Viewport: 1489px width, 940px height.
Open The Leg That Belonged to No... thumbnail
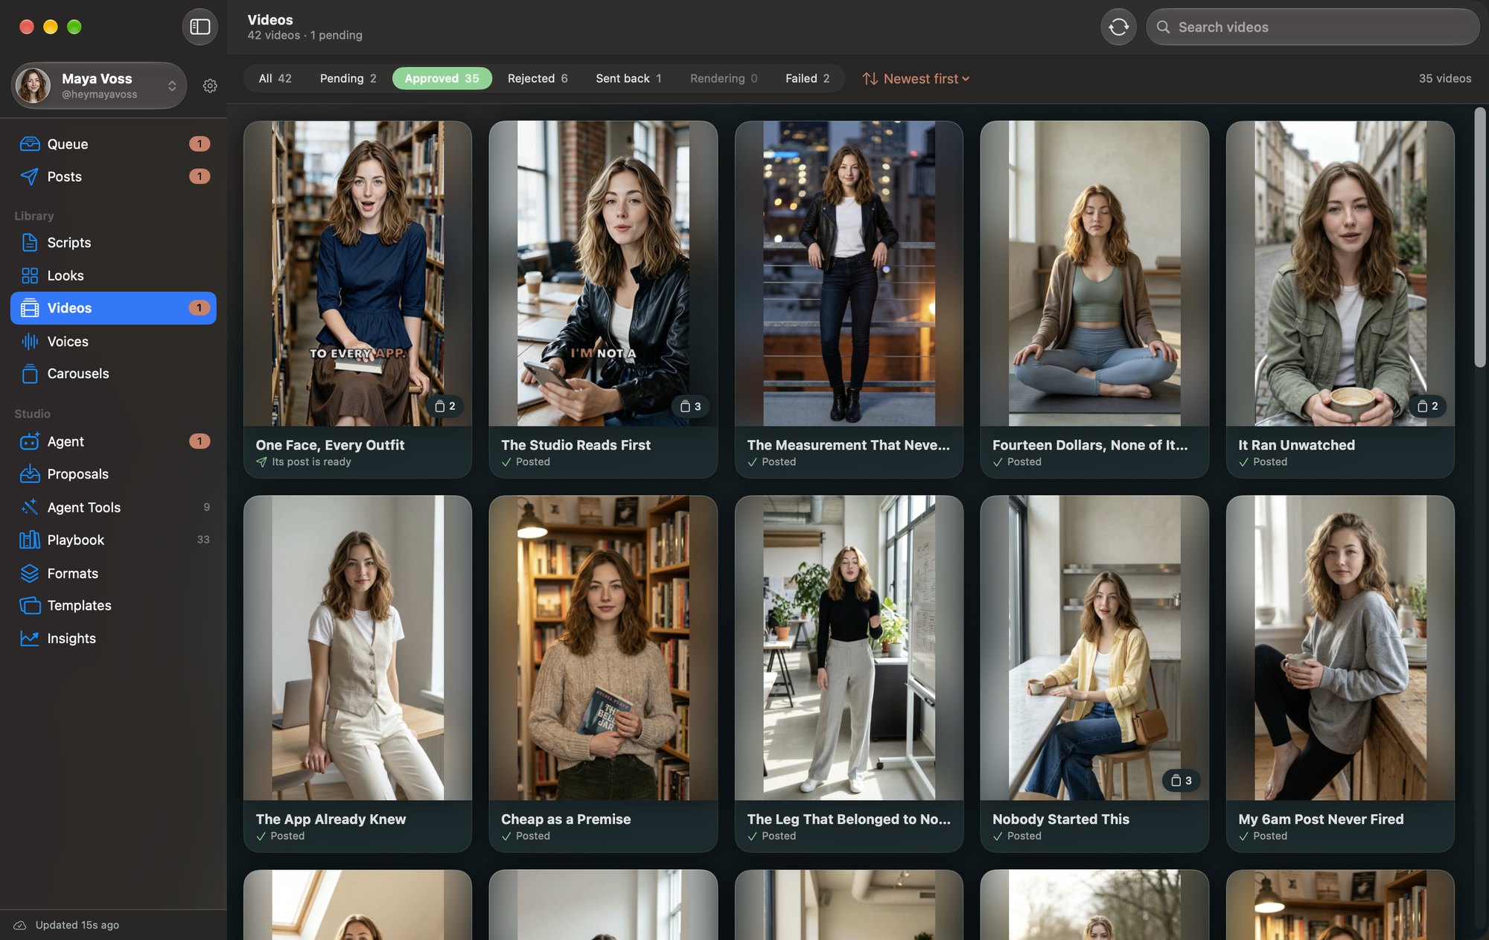tap(849, 648)
